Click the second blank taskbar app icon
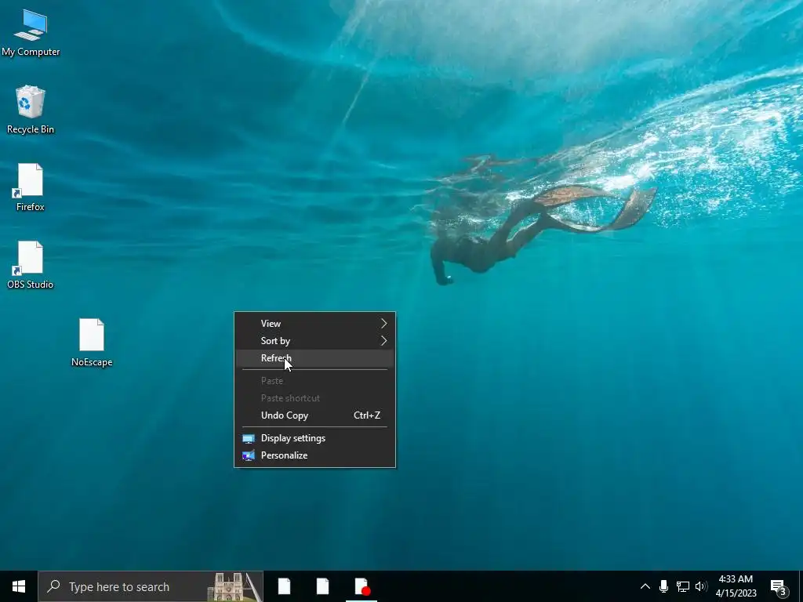803x602 pixels. click(x=322, y=586)
